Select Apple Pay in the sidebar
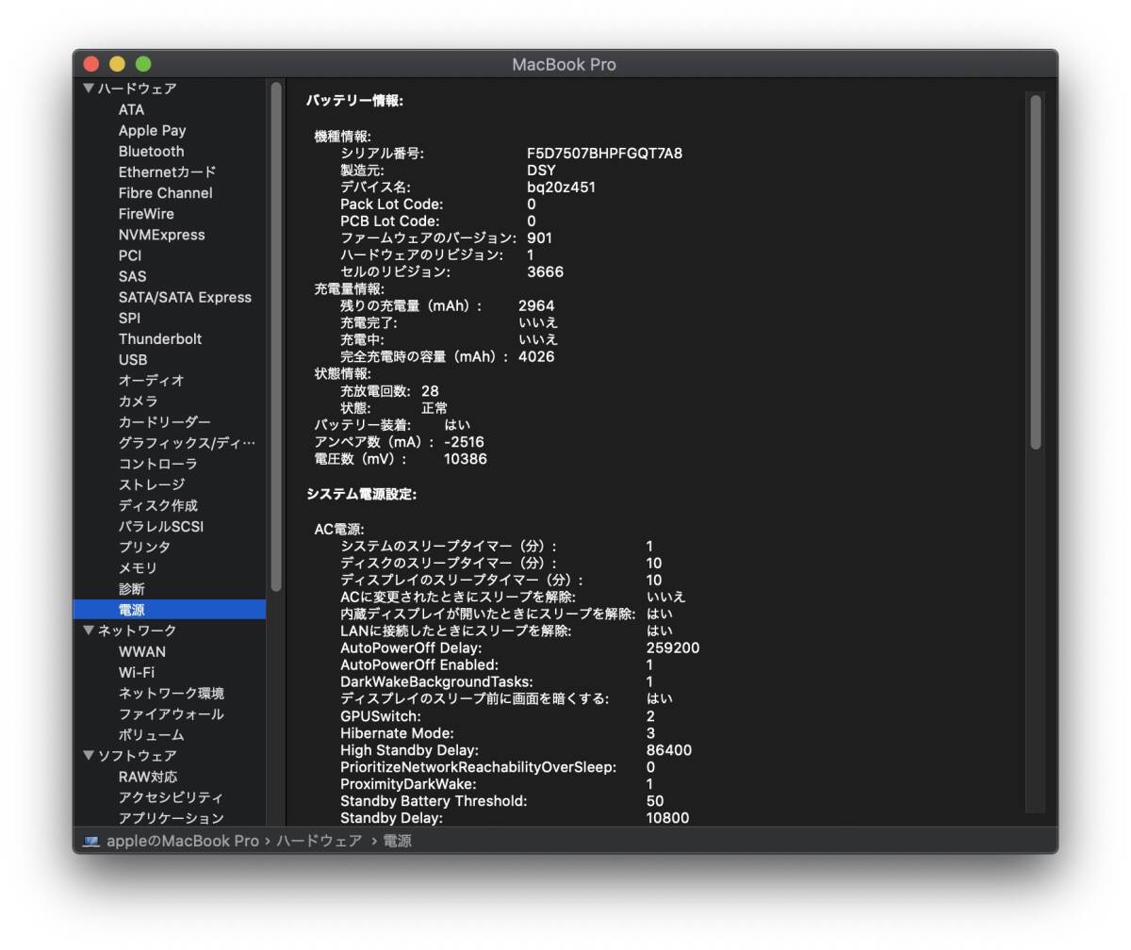Screen dimensions: 1131x950 pos(152,130)
